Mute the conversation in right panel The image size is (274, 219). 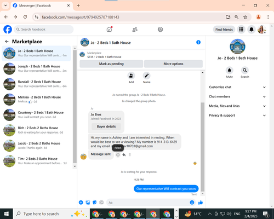(x=230, y=70)
